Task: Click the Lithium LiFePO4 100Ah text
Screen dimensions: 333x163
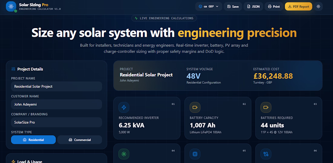Action: click(205, 132)
